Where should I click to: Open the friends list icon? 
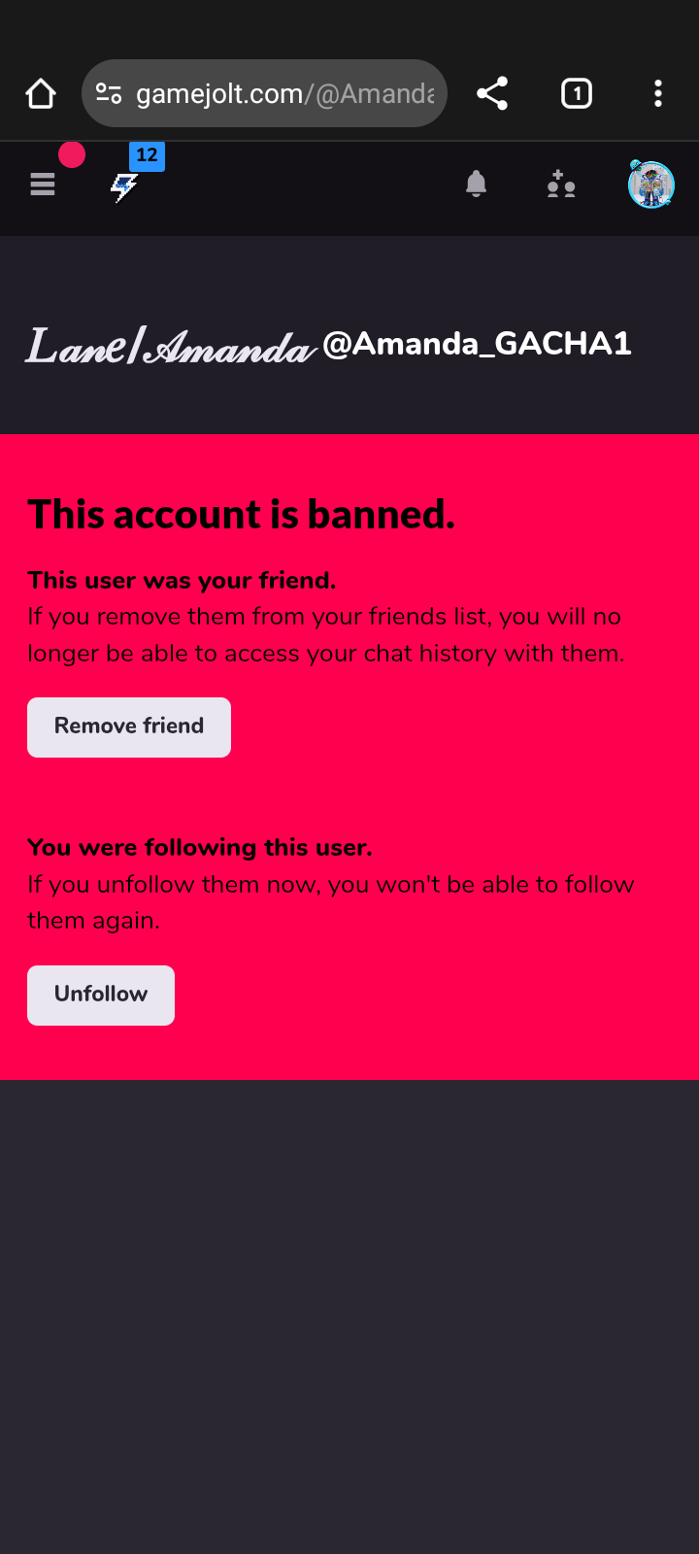click(x=561, y=184)
